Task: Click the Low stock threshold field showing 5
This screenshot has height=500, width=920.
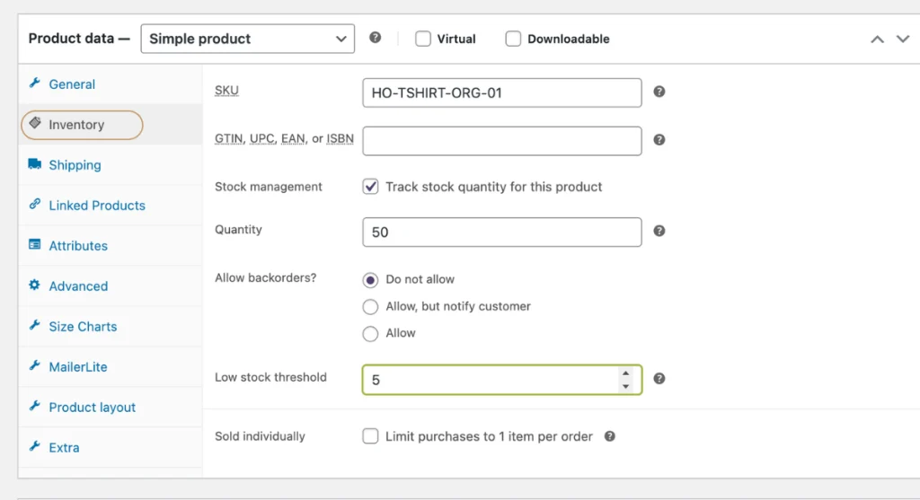Action: point(501,380)
